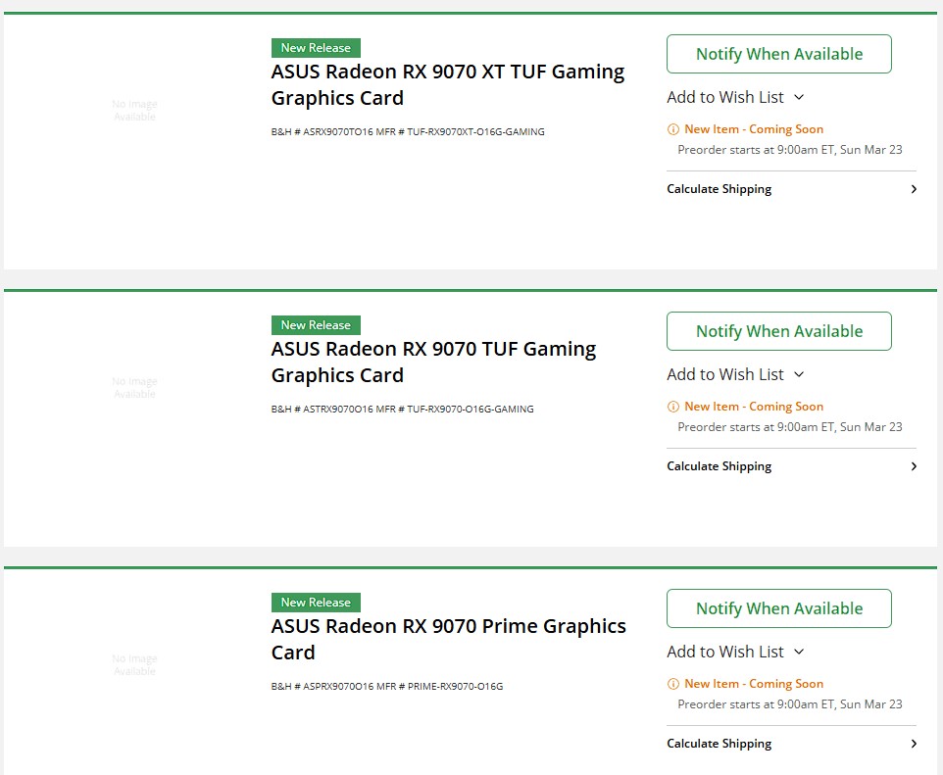Click the text 'B&H # ASTRX9070O16 MFR # TUF-RX9070-O16G-GAMING'
943x775 pixels.
(x=402, y=409)
